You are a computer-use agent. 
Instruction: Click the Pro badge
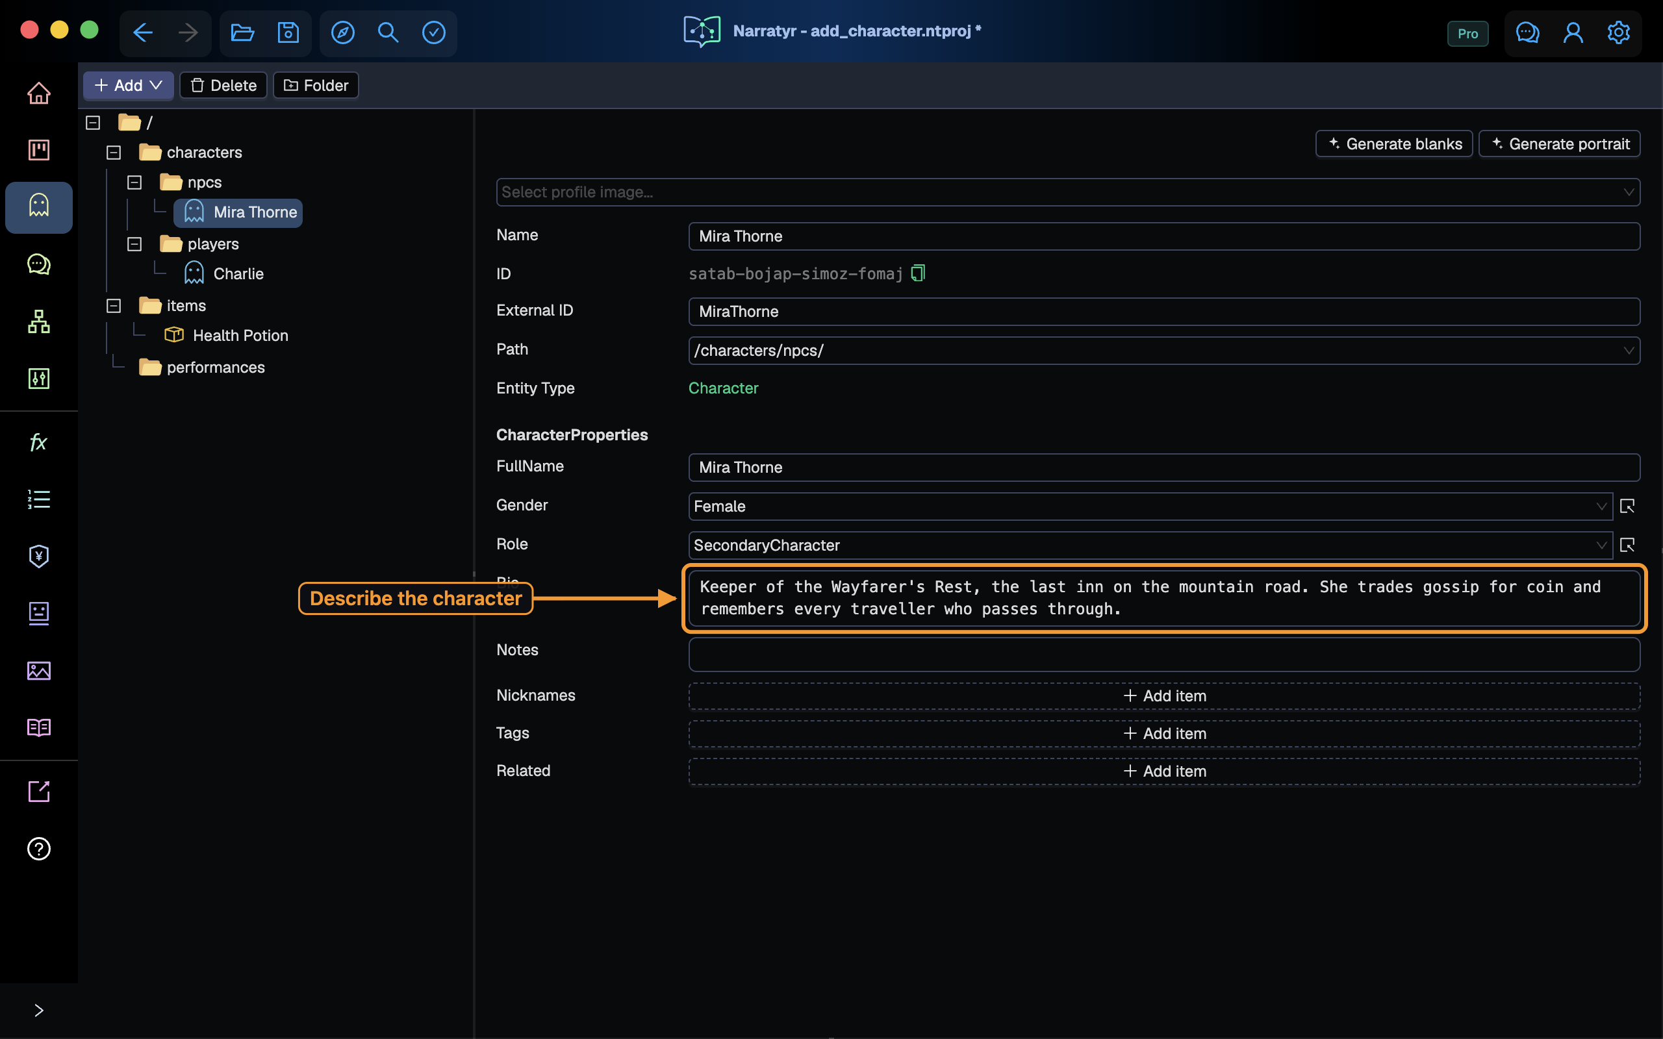tap(1468, 33)
